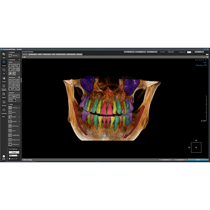Click the Preset button in Tool Options
This screenshot has width=210, height=210.
coord(14,152)
